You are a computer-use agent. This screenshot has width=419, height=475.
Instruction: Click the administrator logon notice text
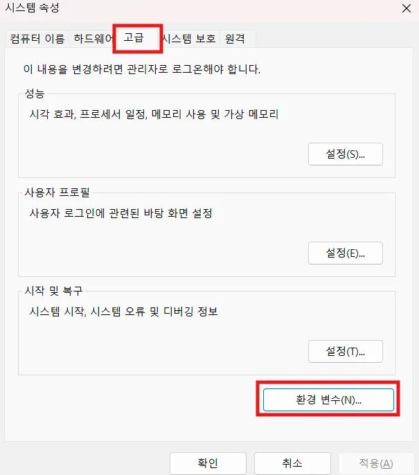coord(142,69)
